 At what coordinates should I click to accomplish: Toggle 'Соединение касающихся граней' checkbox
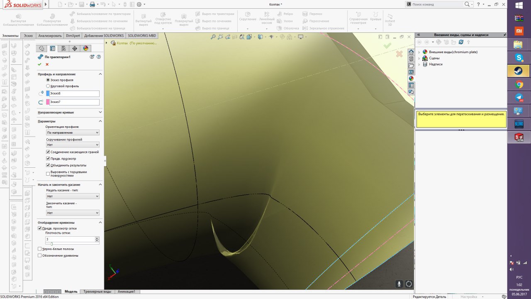(x=48, y=152)
